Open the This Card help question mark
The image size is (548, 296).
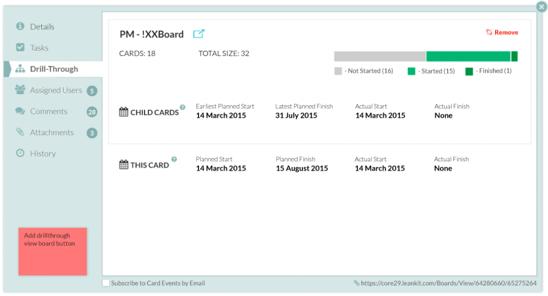[x=174, y=159]
